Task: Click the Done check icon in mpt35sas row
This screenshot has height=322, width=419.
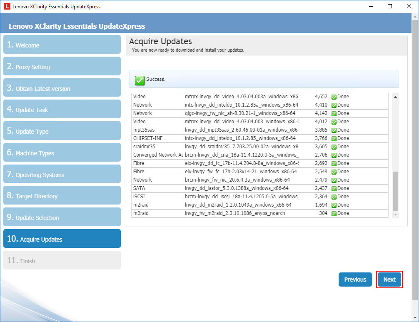Action: coord(334,130)
